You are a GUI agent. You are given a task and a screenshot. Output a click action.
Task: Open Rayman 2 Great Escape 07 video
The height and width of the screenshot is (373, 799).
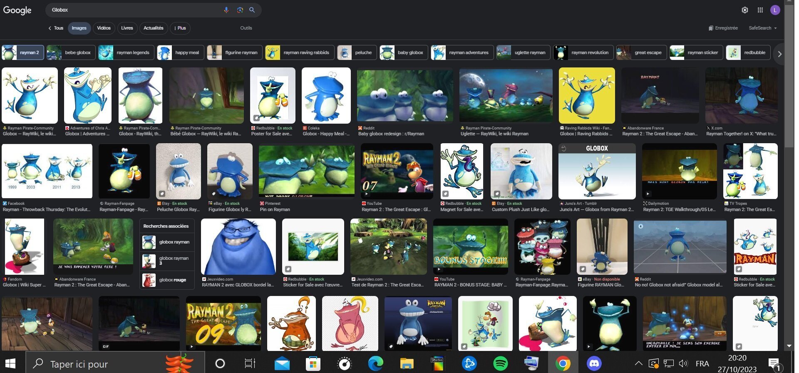(x=397, y=171)
